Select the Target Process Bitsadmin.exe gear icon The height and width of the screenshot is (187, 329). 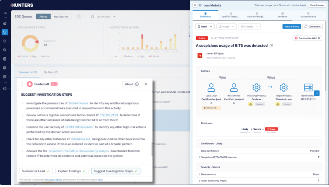283,87
